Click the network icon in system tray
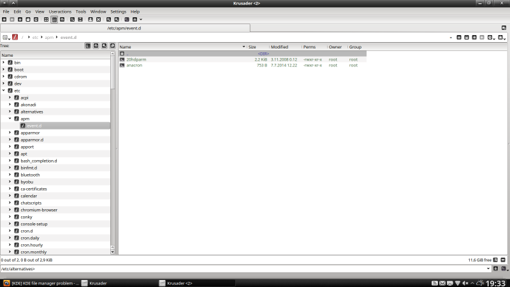 pyautogui.click(x=457, y=283)
